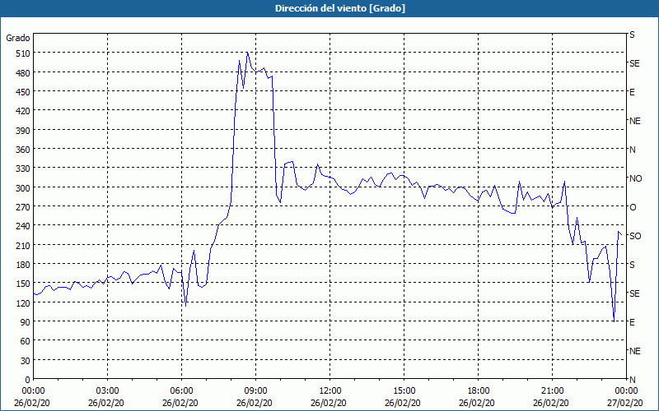Choose the 210 degree axis value
This screenshot has height=411, width=659.
tap(23, 245)
